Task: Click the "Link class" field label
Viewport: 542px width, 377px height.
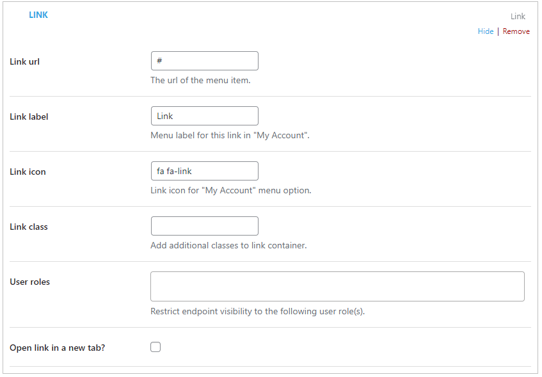Action: (x=29, y=227)
